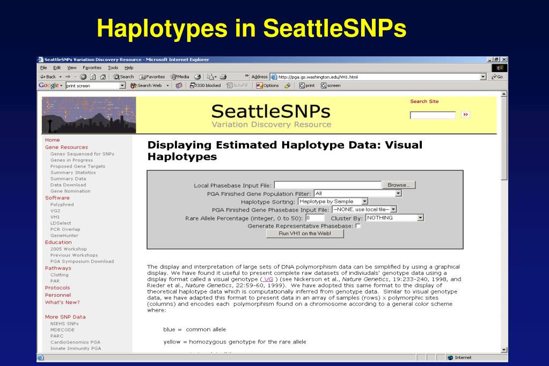Open the Back button history dropdown arrow
The width and height of the screenshot is (549, 366).
tap(60, 77)
